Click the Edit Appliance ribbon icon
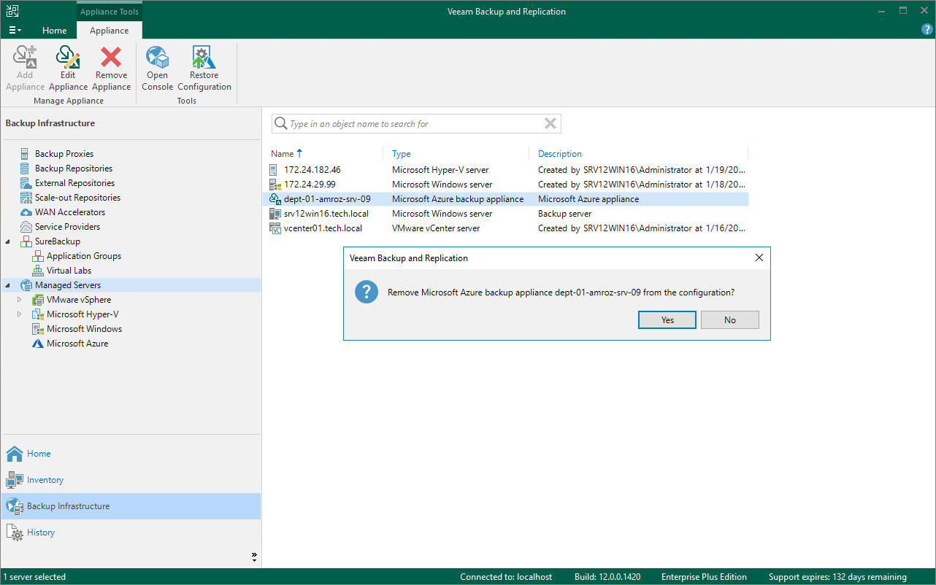The height and width of the screenshot is (585, 936). click(68, 69)
